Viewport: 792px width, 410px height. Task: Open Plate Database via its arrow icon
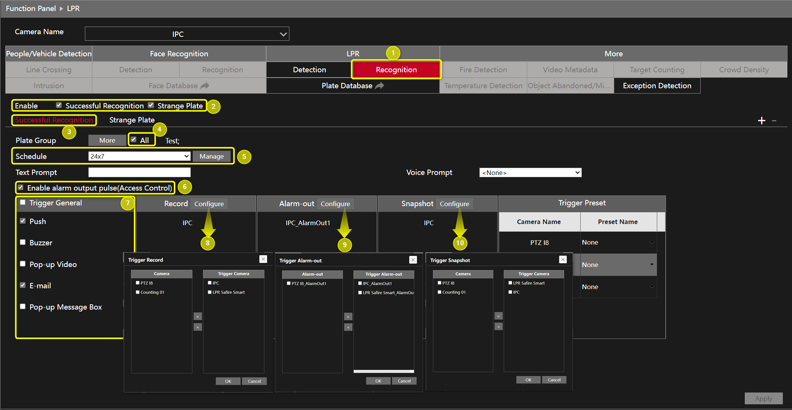coord(378,86)
